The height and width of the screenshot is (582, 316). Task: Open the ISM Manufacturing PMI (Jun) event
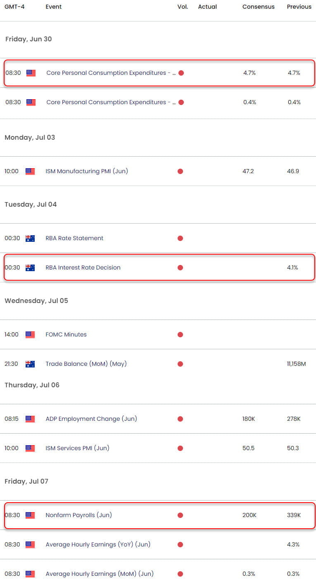(87, 171)
